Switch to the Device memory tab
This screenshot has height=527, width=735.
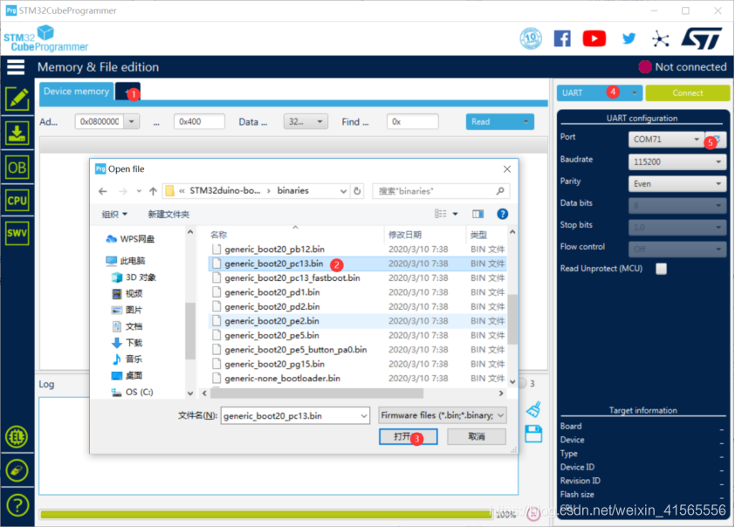pos(77,92)
